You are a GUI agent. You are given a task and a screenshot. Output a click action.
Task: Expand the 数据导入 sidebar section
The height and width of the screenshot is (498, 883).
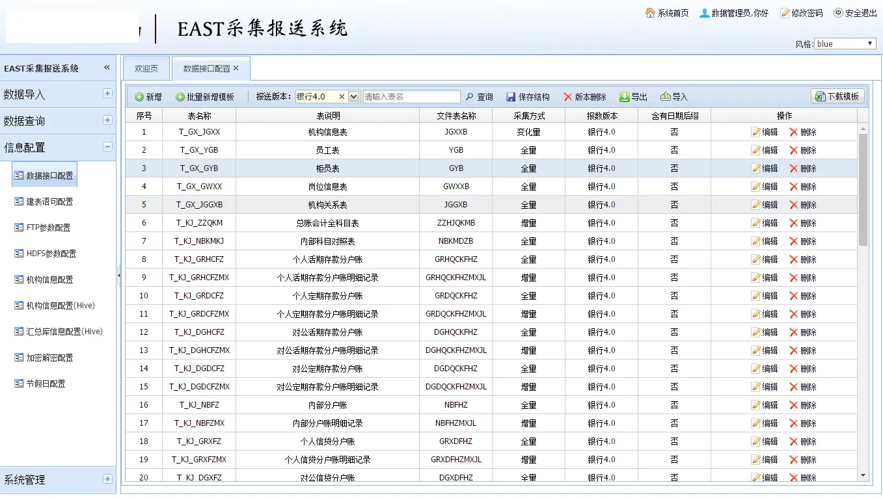tap(107, 94)
